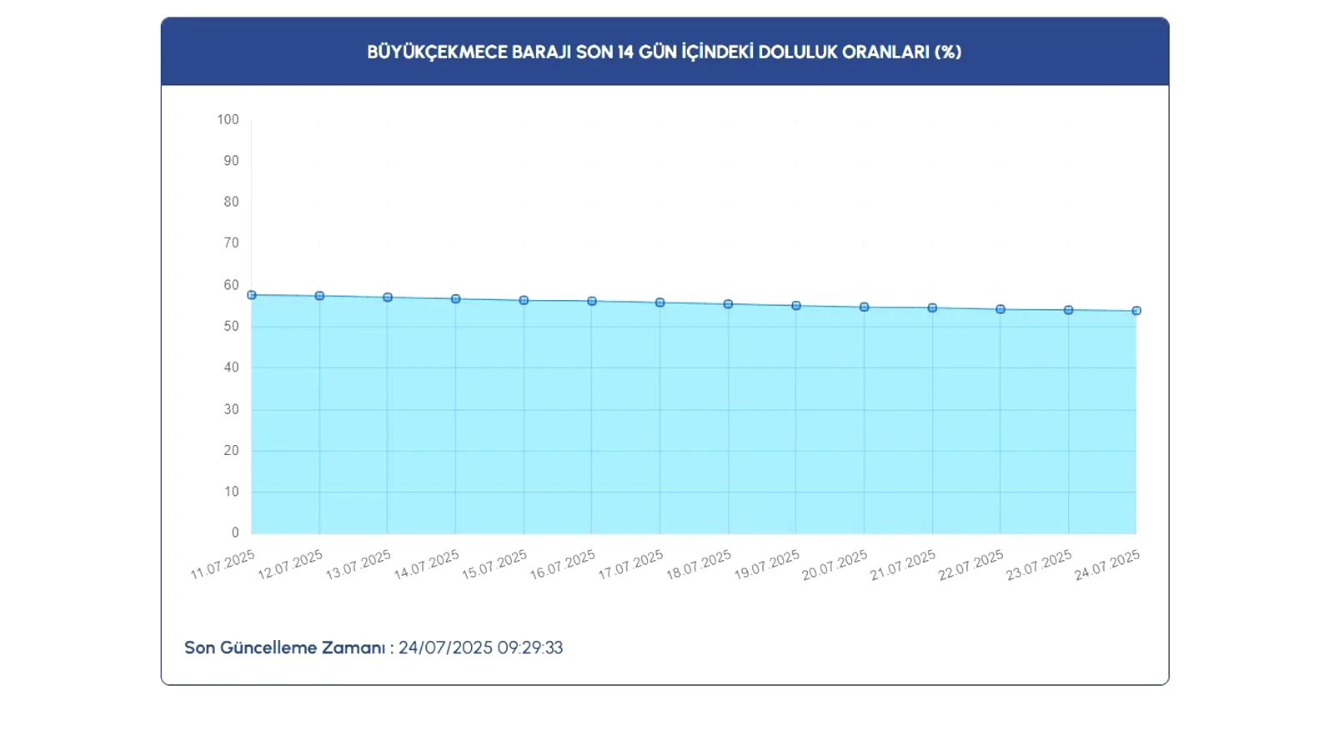Click the 17.07.2025 x-axis date label
1334x750 pixels.
click(631, 565)
